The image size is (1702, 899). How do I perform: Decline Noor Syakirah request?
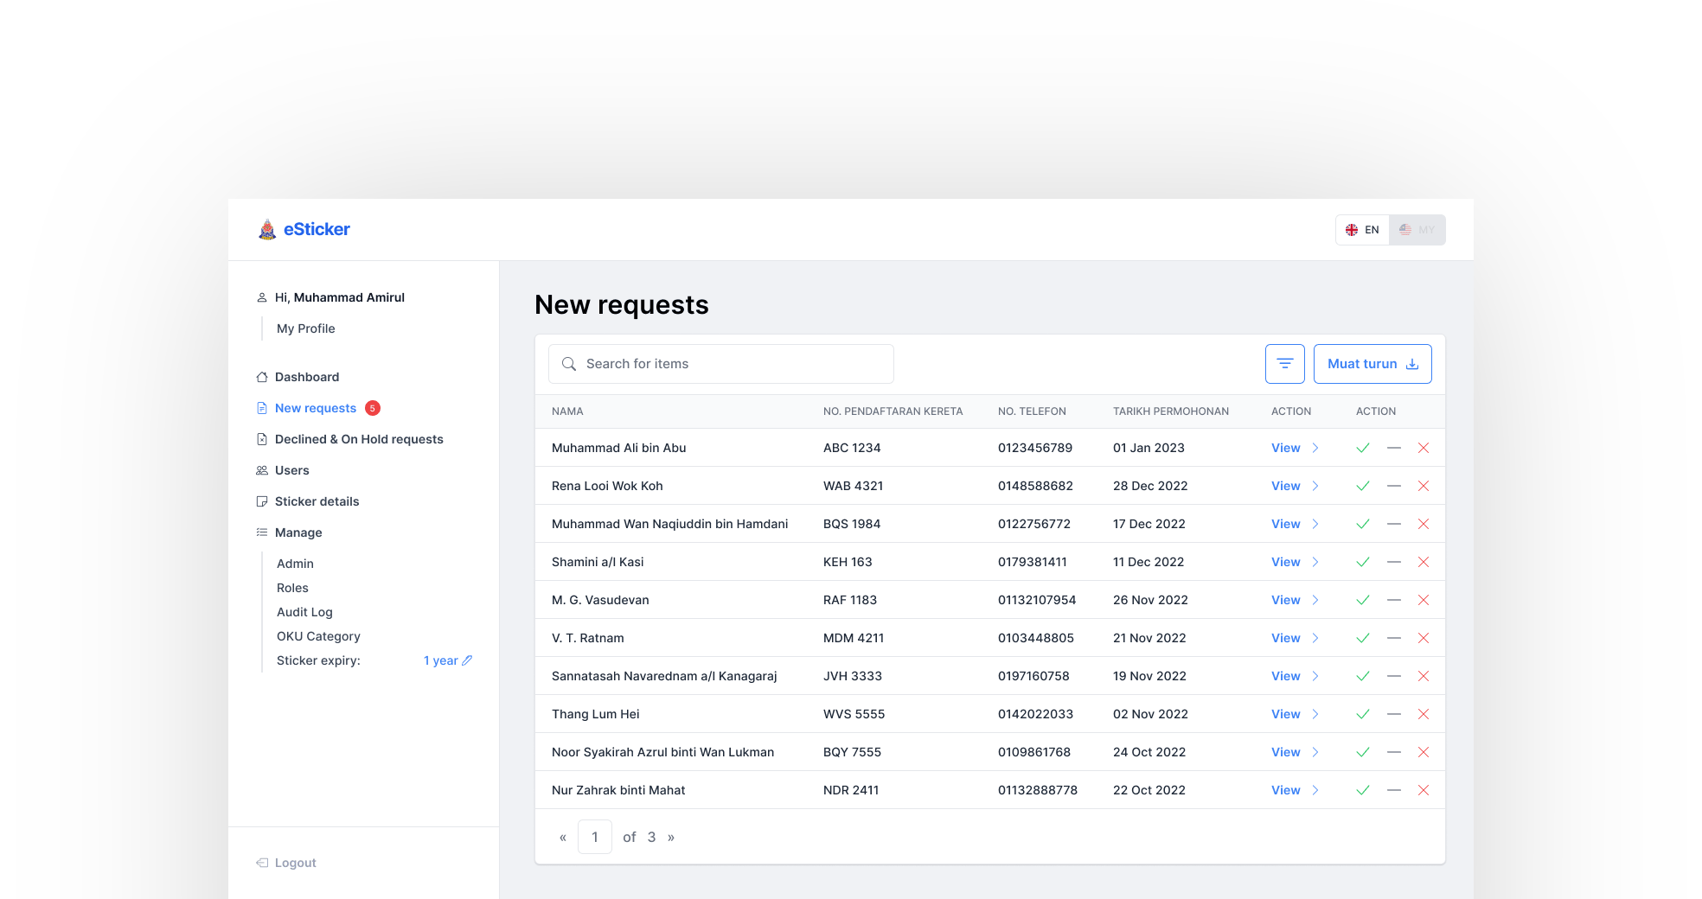point(1424,752)
